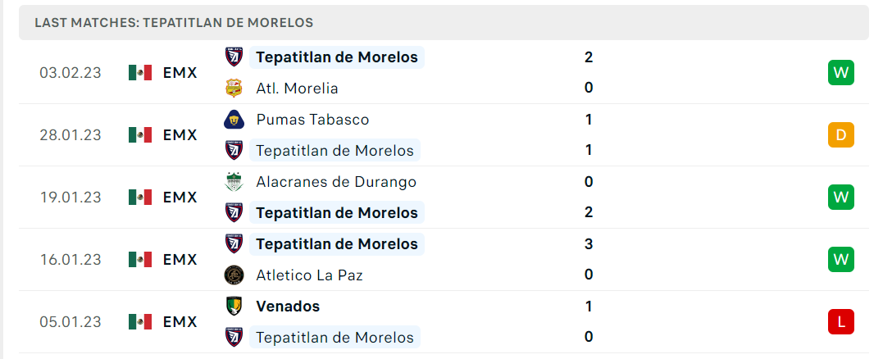Open Atl. Morelia team link
883x359 pixels.
coord(297,89)
